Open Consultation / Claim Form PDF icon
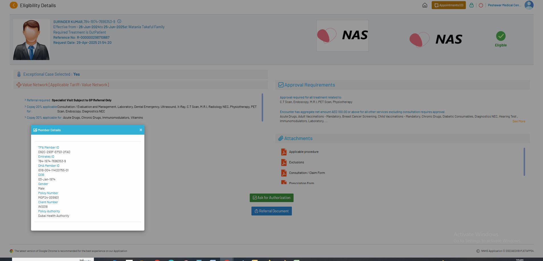This screenshot has width=543, height=261. (284, 173)
